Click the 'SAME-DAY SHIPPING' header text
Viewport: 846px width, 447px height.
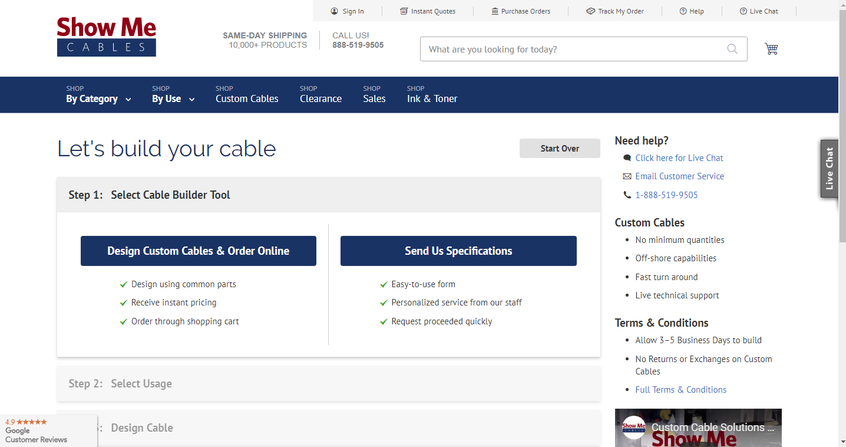tap(265, 35)
